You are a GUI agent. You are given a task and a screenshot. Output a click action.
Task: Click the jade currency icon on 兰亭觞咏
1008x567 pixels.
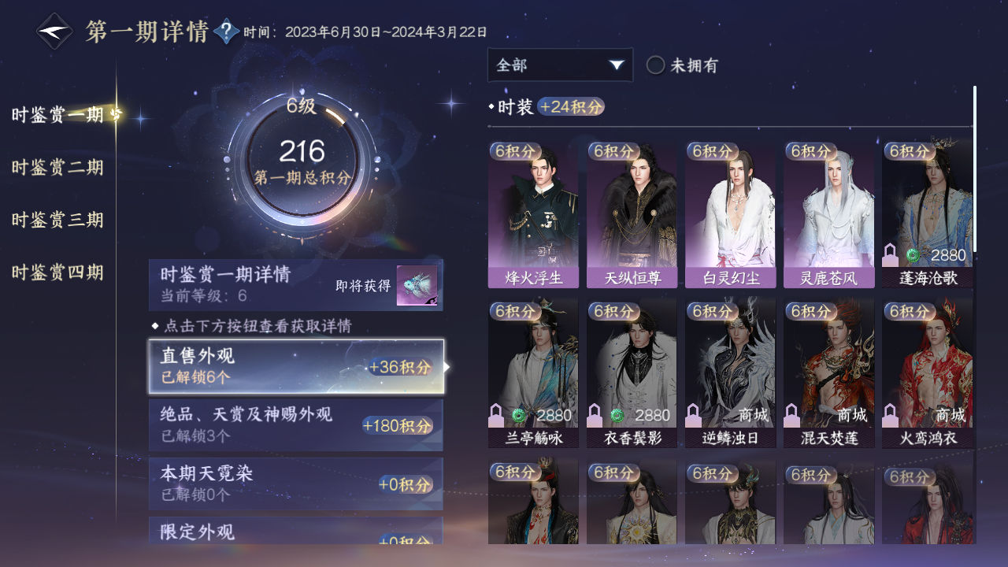[519, 415]
